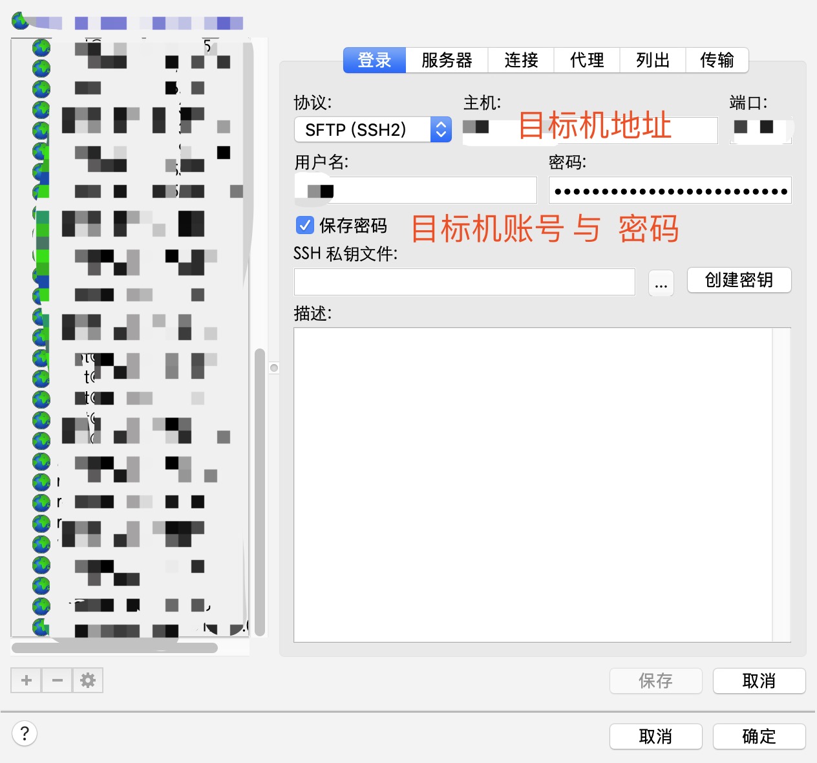
Task: Switch to the 连接 tab
Action: coord(521,60)
